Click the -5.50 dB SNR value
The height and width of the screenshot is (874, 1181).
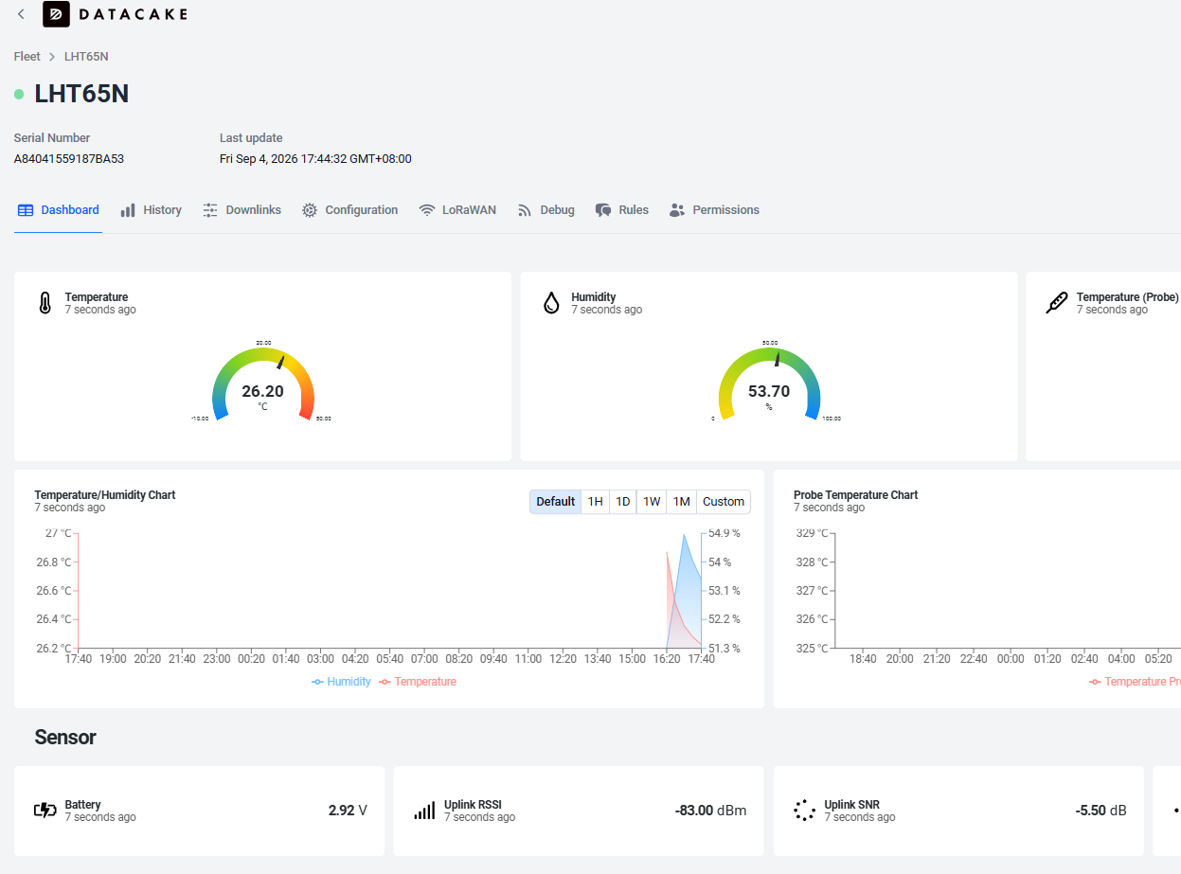(1100, 811)
